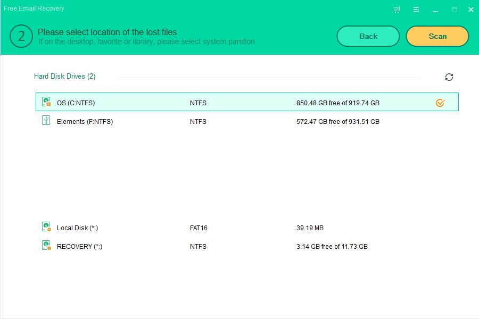The height and width of the screenshot is (319, 479).
Task: Click the USB icon for Elements drive
Action: [46, 121]
